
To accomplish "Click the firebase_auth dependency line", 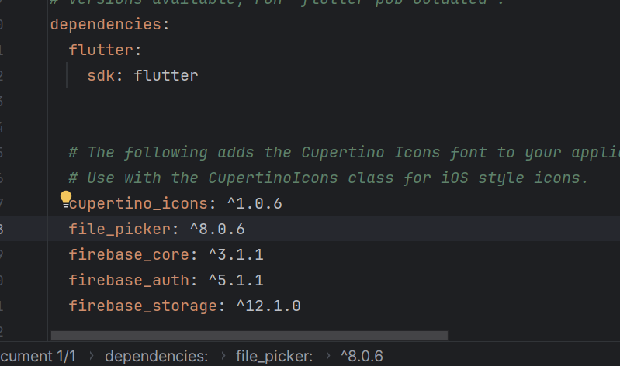I will click(x=166, y=280).
